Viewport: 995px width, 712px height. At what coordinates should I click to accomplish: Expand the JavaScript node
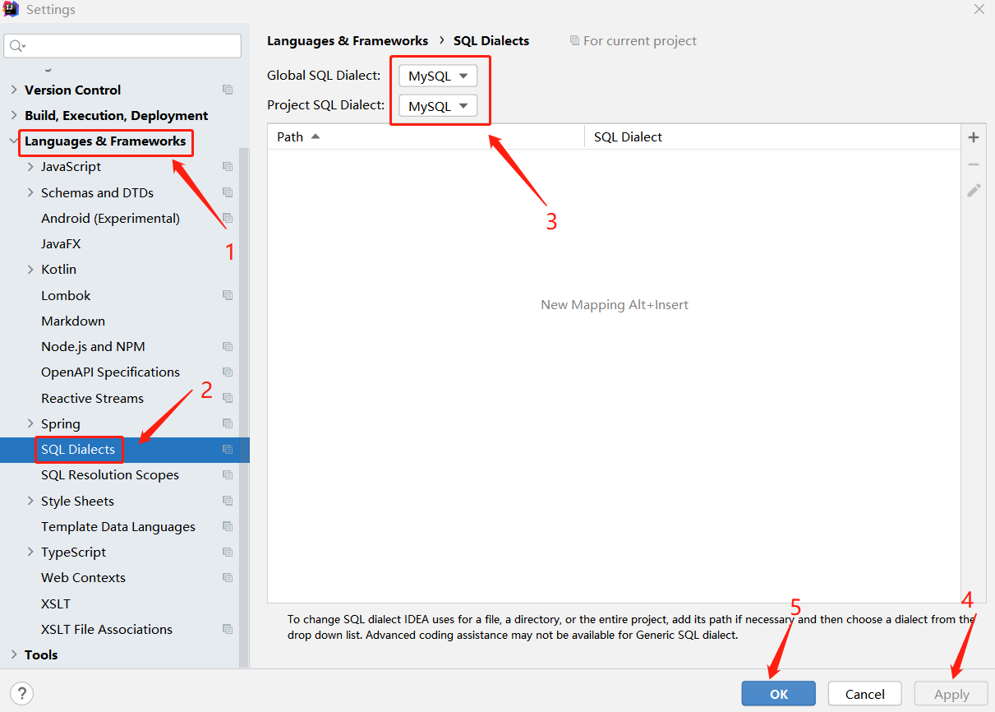(x=30, y=167)
